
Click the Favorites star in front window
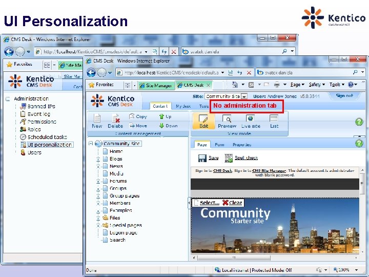pyautogui.click(x=91, y=85)
